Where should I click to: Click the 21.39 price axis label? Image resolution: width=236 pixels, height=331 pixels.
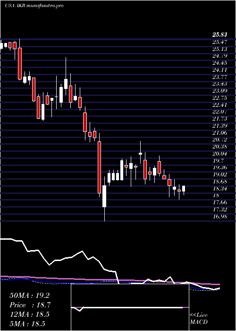click(219, 126)
